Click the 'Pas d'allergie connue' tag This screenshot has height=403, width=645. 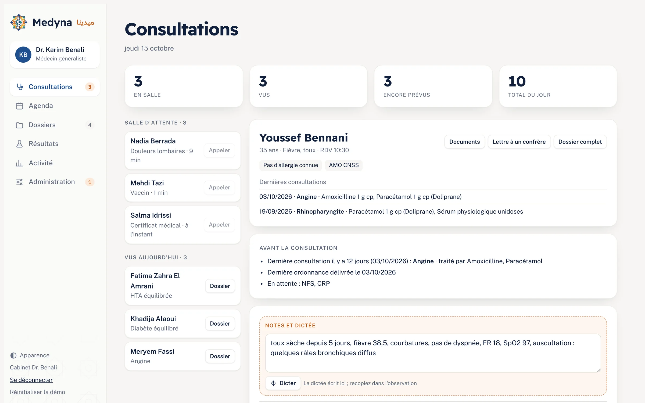[x=291, y=165]
